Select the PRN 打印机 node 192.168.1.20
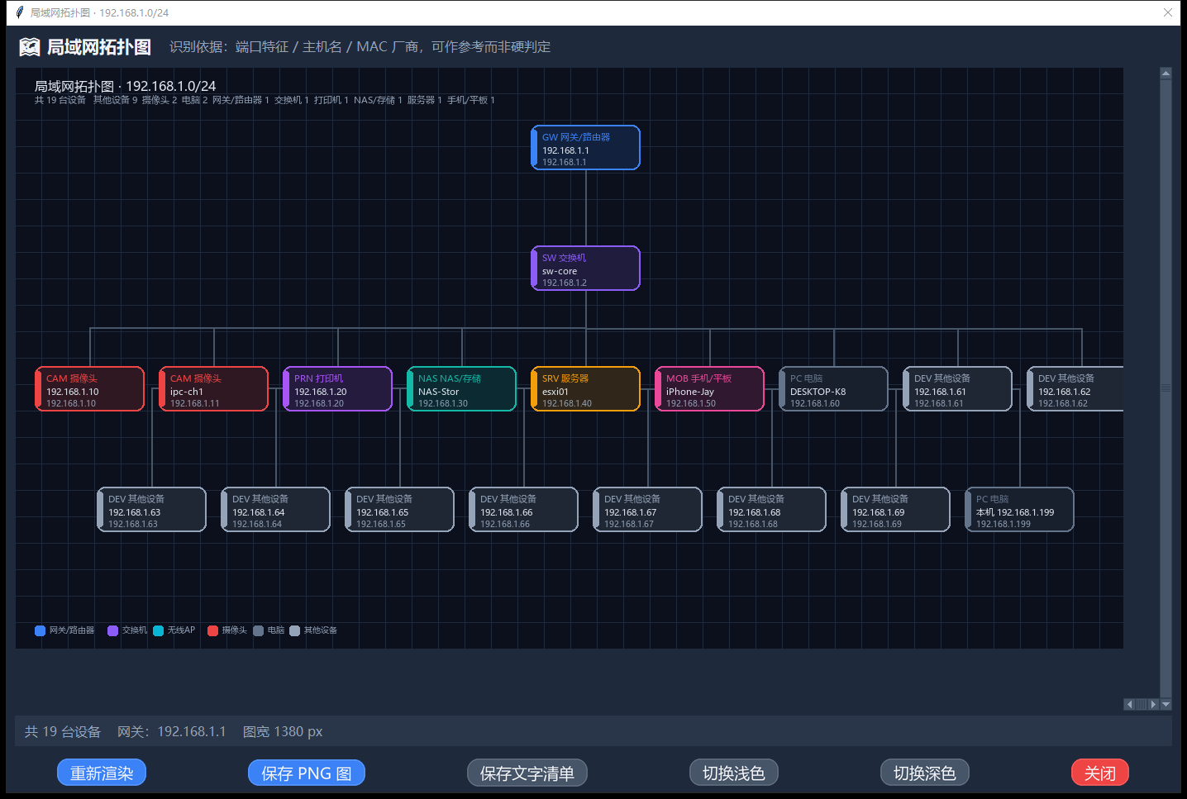1187x799 pixels. tap(337, 389)
